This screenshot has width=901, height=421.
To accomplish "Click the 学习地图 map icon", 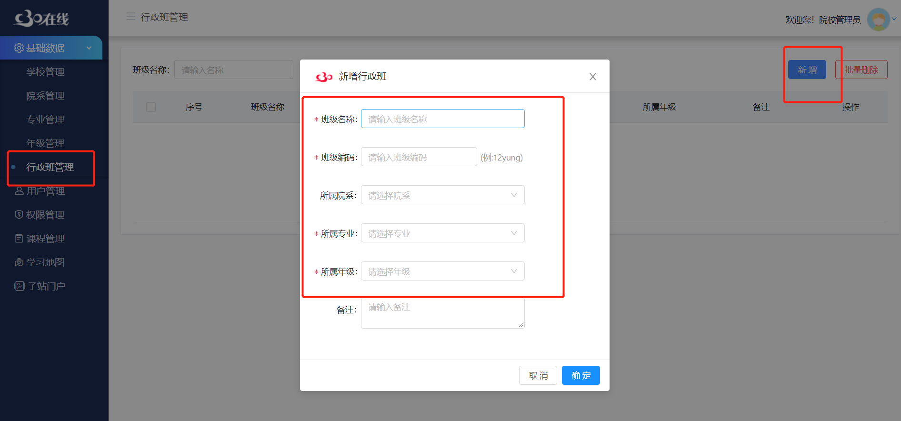I will tap(19, 262).
